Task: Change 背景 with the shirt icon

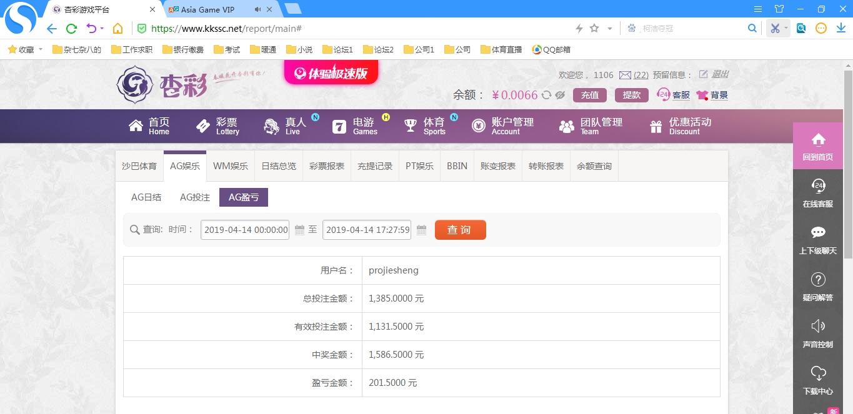Action: point(702,95)
